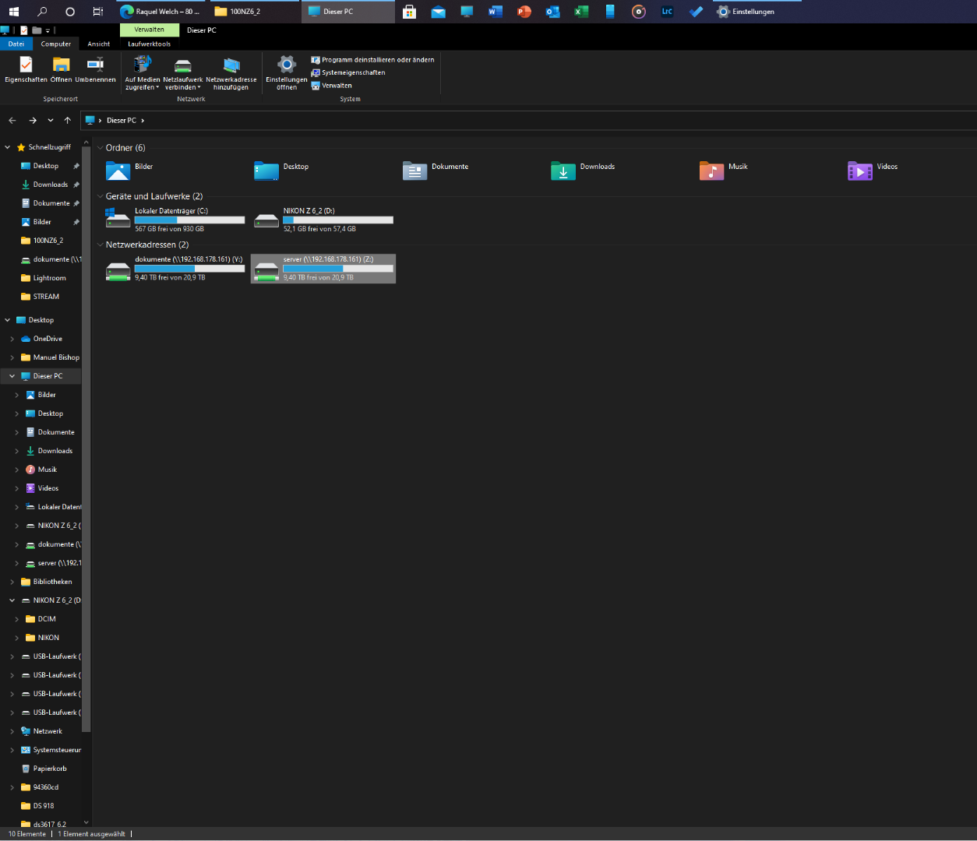Open Lightroom Classic (Lrc) taskbar icon
Image resolution: width=977 pixels, height=841 pixels.
[667, 12]
